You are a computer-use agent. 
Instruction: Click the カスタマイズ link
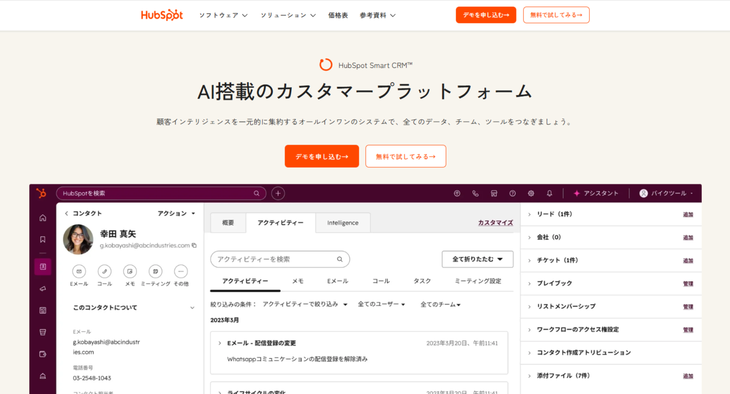[x=495, y=223]
